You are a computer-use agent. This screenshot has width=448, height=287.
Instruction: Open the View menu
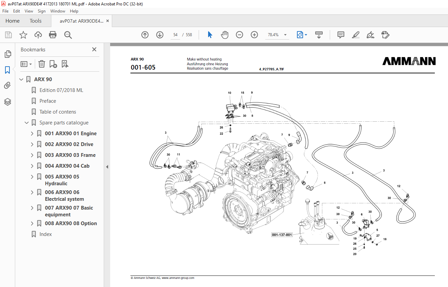(x=29, y=11)
